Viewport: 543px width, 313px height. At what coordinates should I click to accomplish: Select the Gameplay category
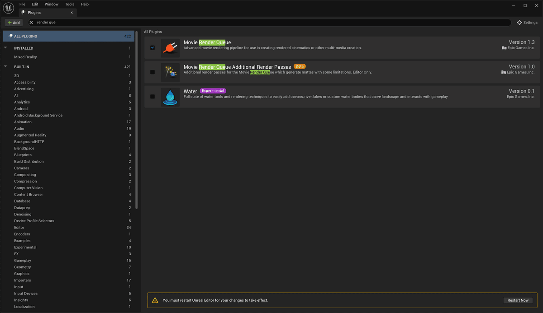point(69,261)
